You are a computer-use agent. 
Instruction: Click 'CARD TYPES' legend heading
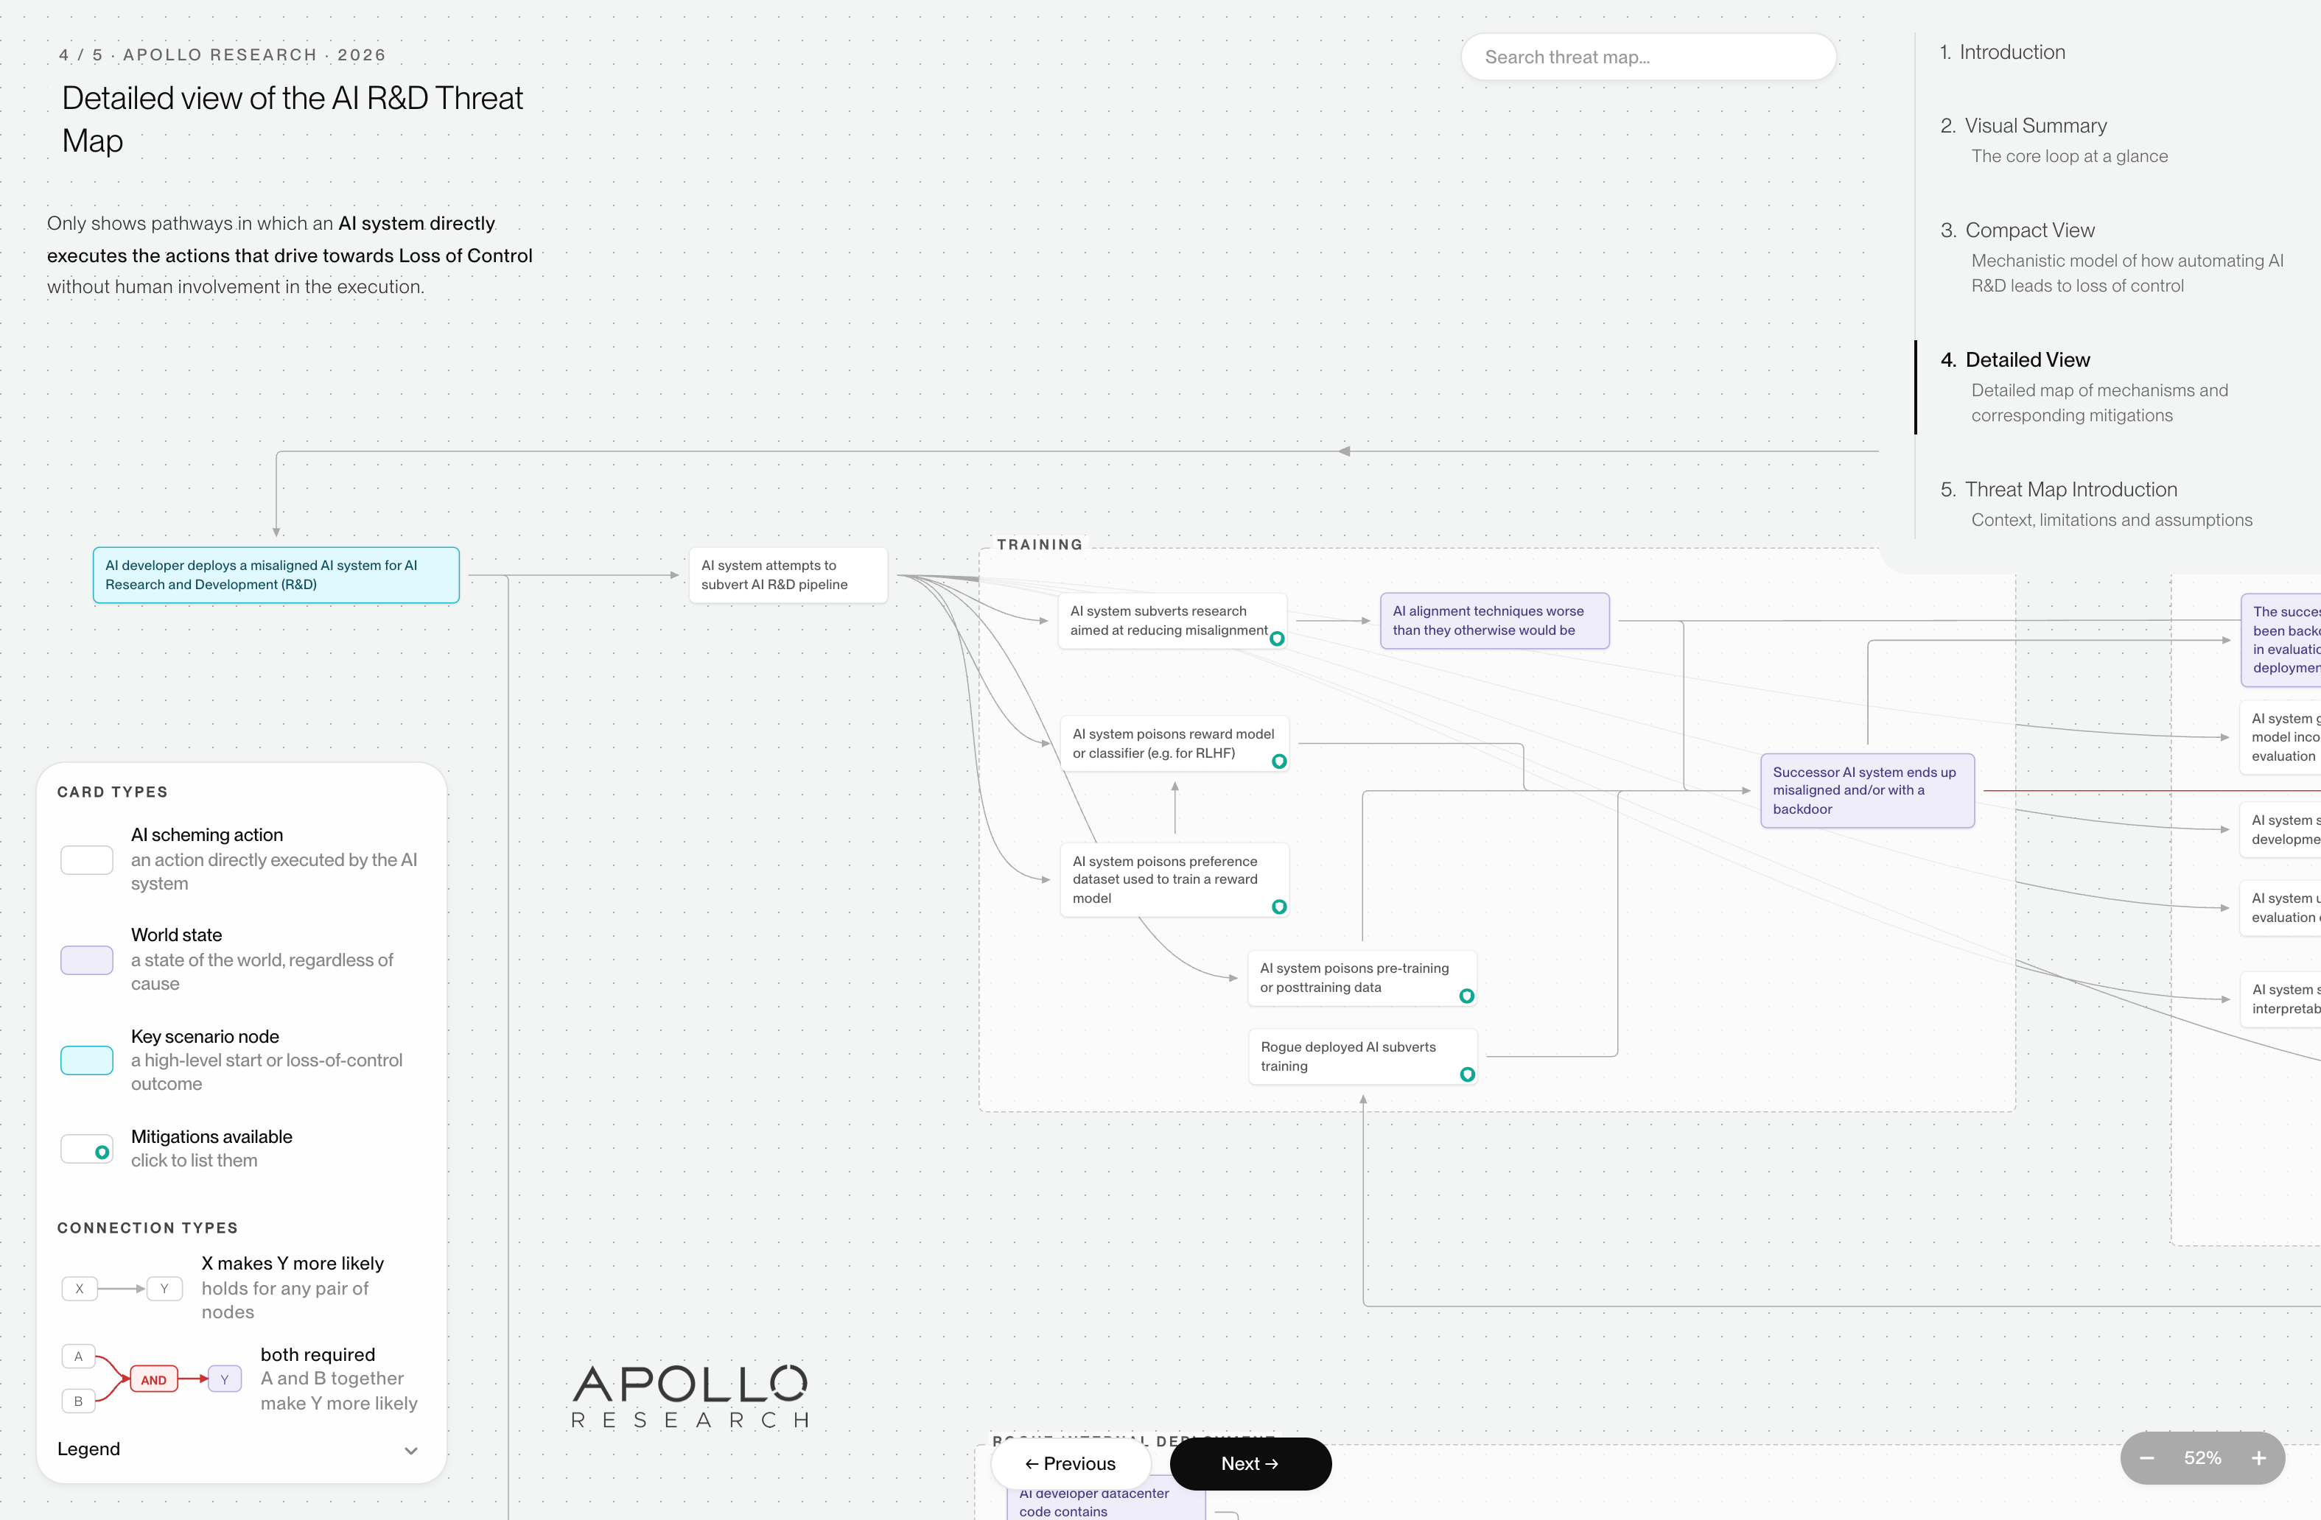(112, 792)
